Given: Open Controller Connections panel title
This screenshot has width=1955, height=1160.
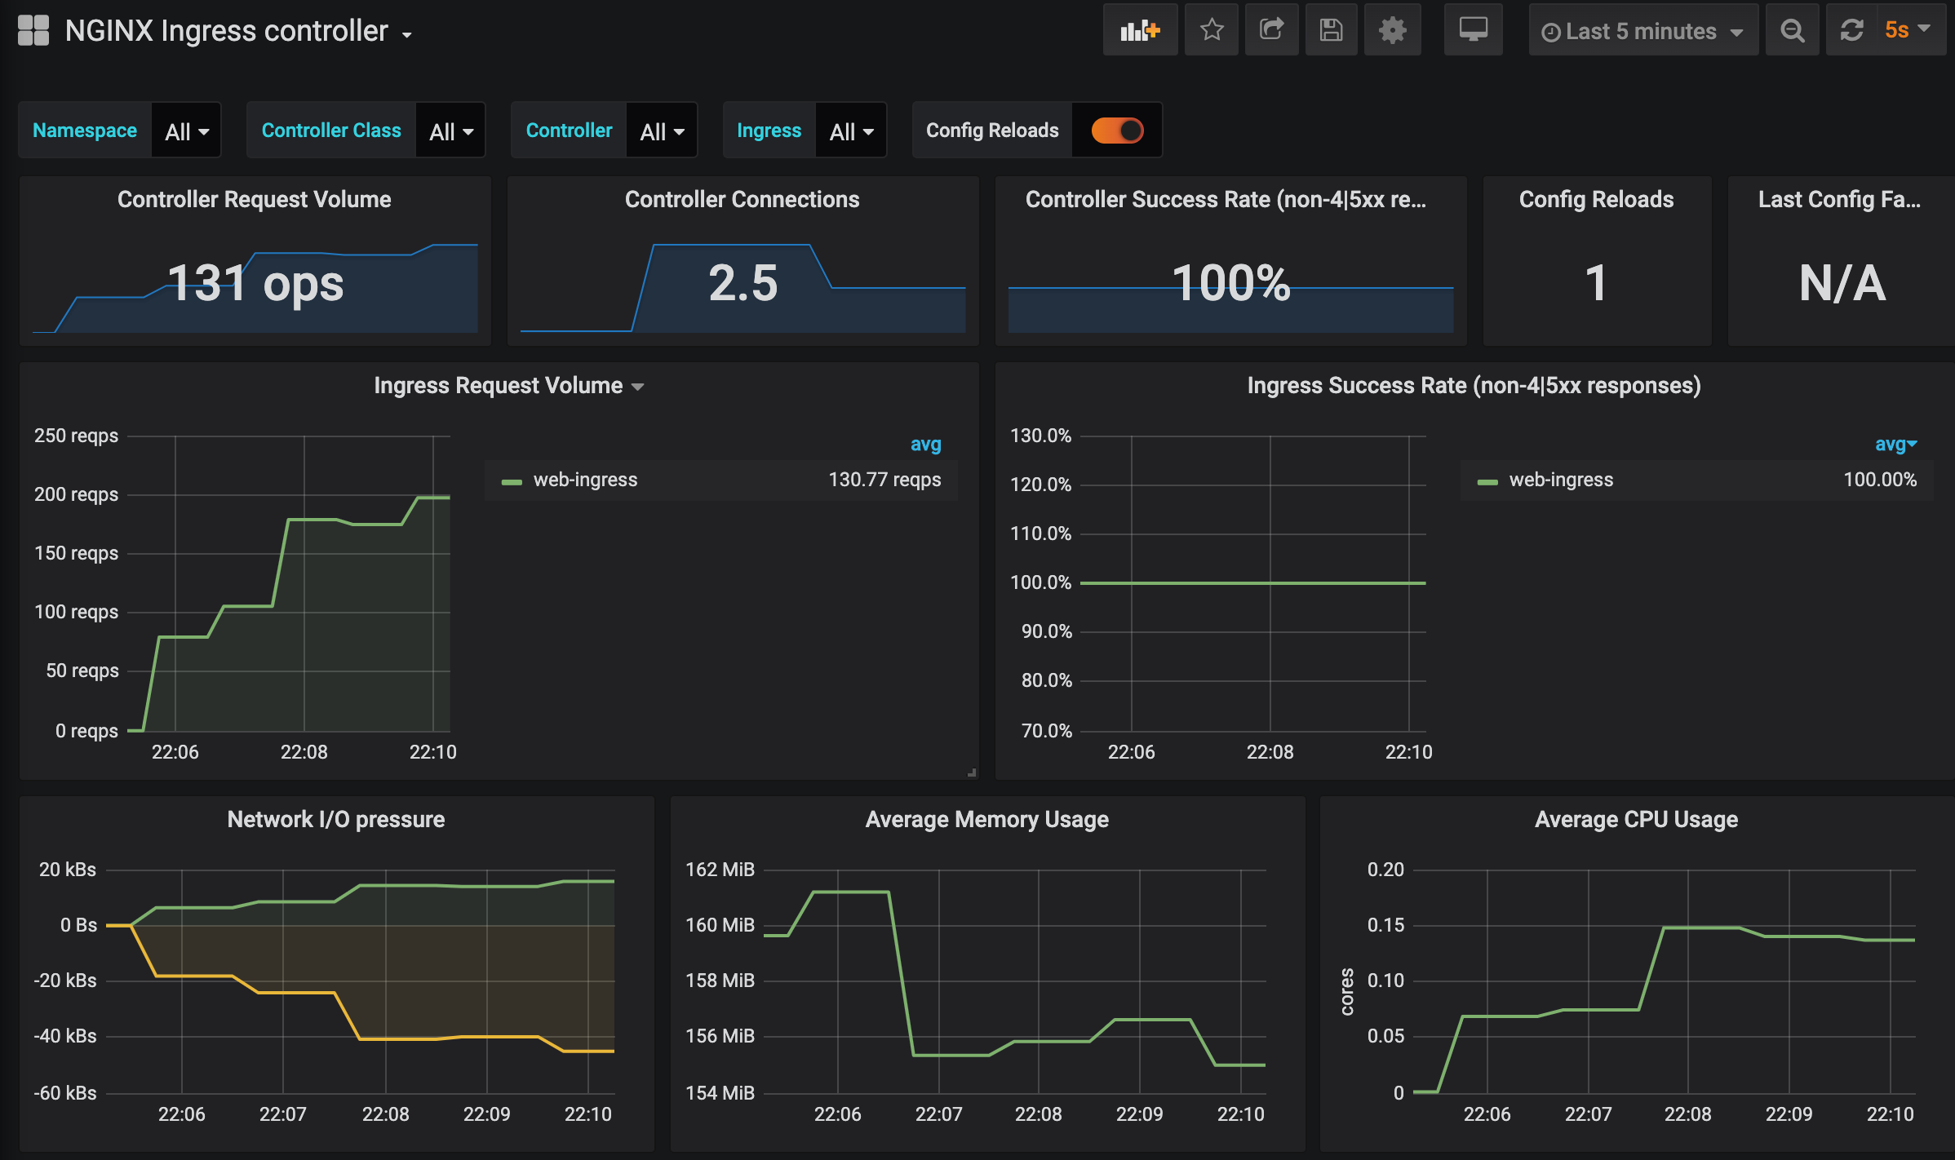Looking at the screenshot, I should (x=743, y=199).
